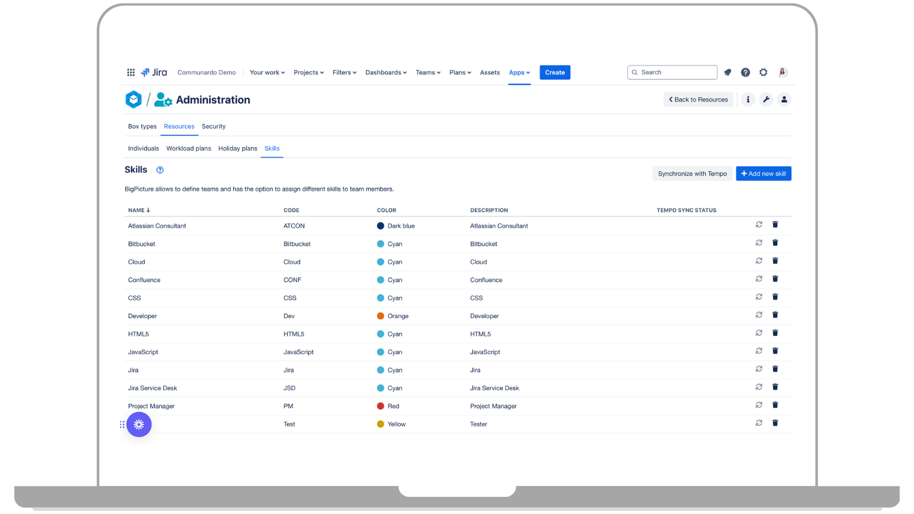
Task: Click the Orange color dot for Developer
Action: pyautogui.click(x=380, y=316)
